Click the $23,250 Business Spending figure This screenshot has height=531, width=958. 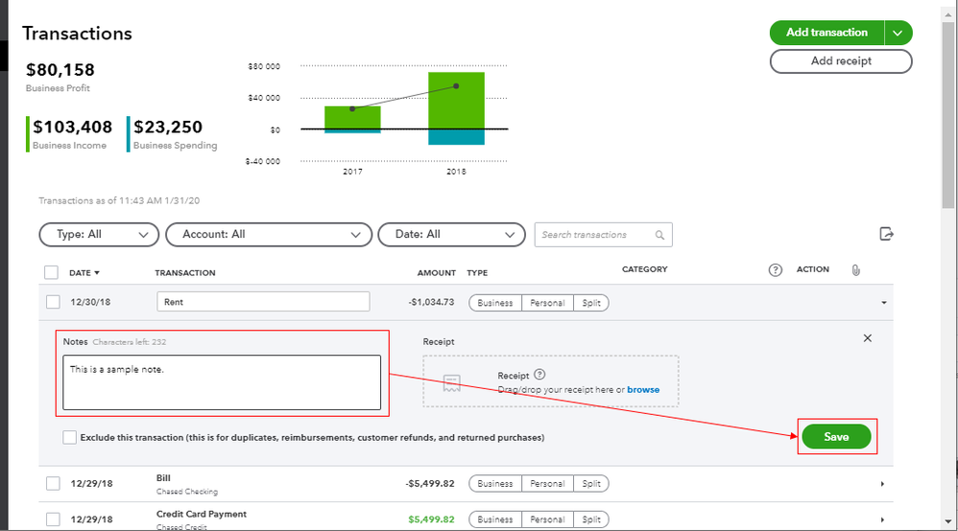tap(168, 127)
